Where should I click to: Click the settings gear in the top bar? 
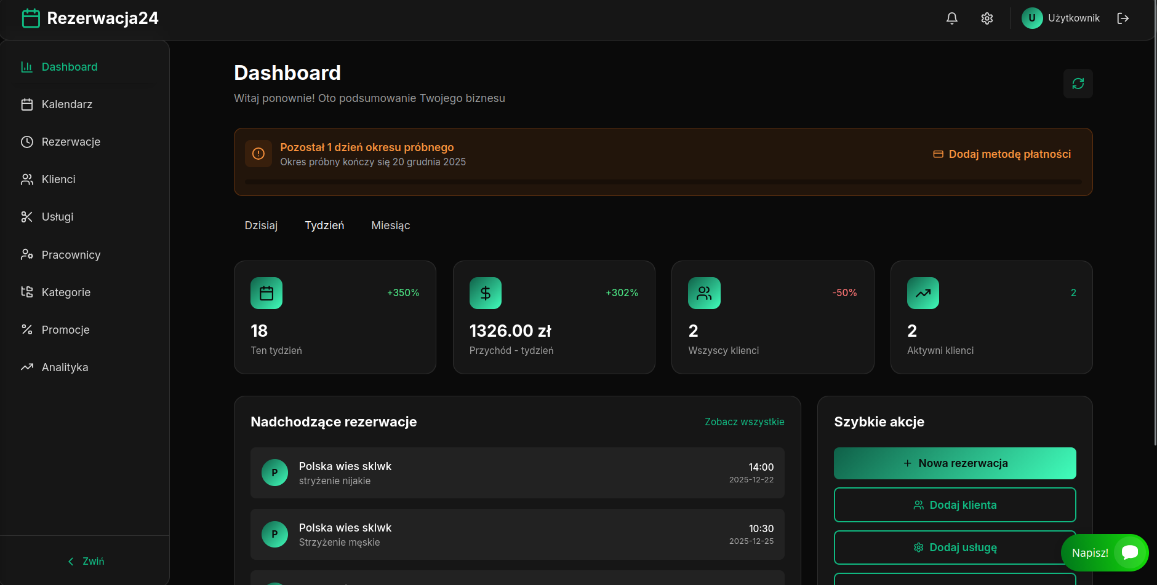click(x=987, y=18)
